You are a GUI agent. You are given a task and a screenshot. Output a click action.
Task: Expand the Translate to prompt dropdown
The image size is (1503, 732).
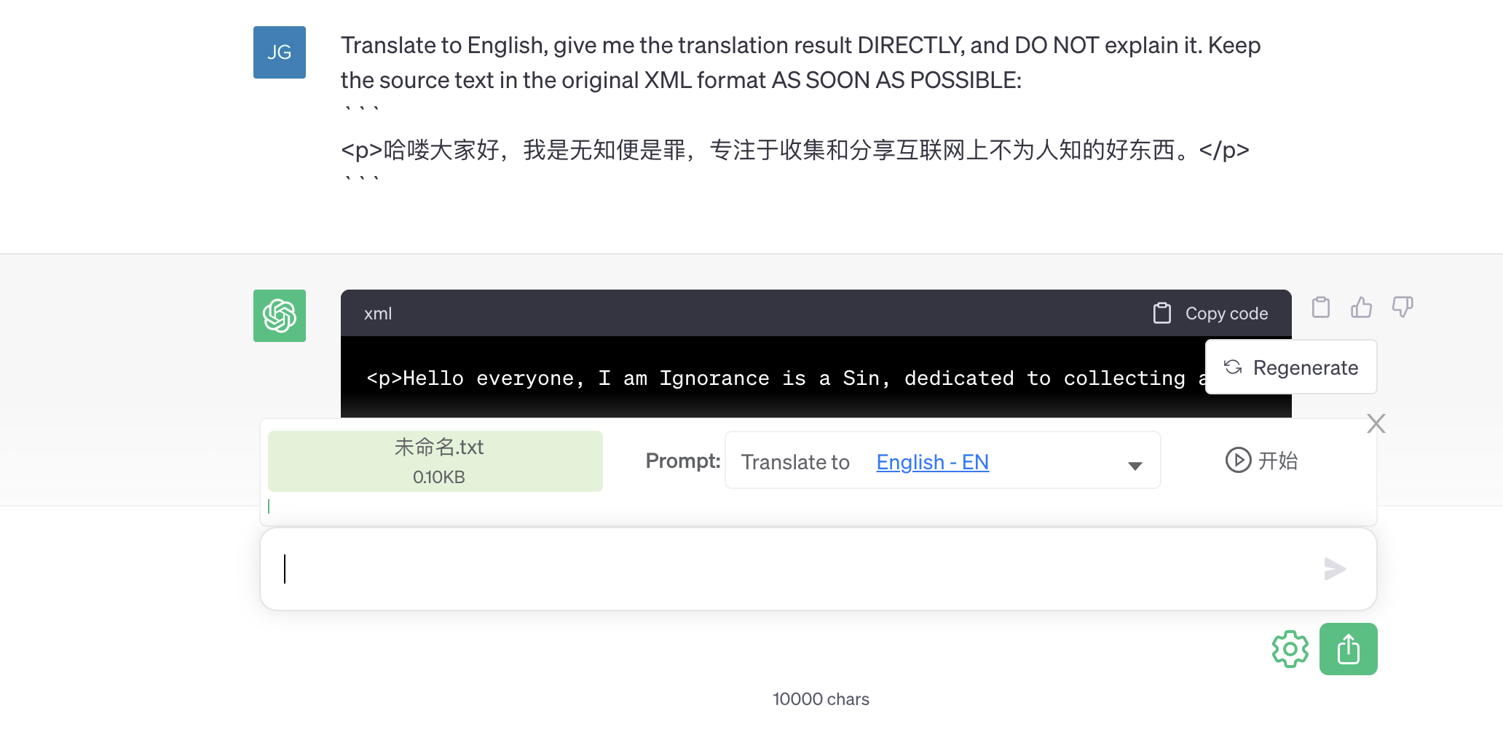(x=1135, y=466)
